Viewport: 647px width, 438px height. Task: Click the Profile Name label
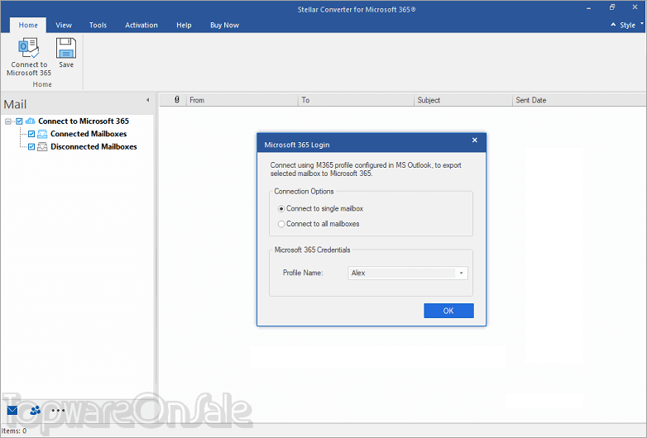[303, 273]
